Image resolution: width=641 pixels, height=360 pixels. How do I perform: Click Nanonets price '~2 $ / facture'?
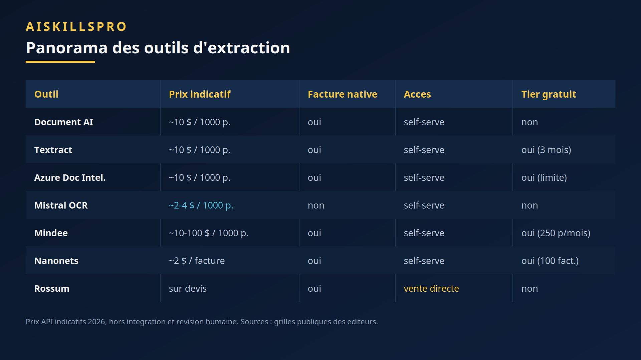197,260
